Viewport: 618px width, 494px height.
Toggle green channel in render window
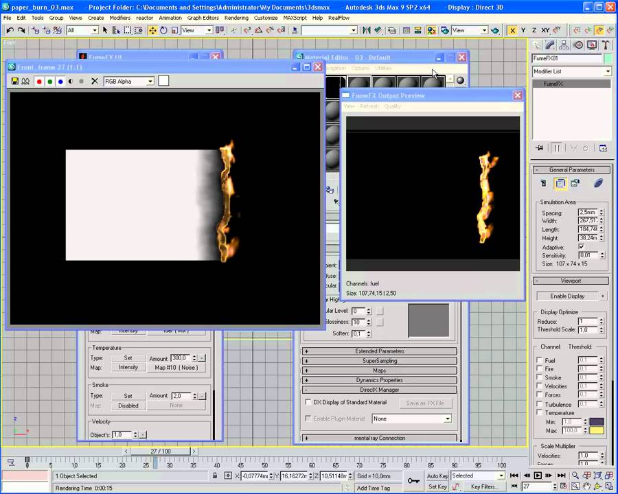[49, 82]
